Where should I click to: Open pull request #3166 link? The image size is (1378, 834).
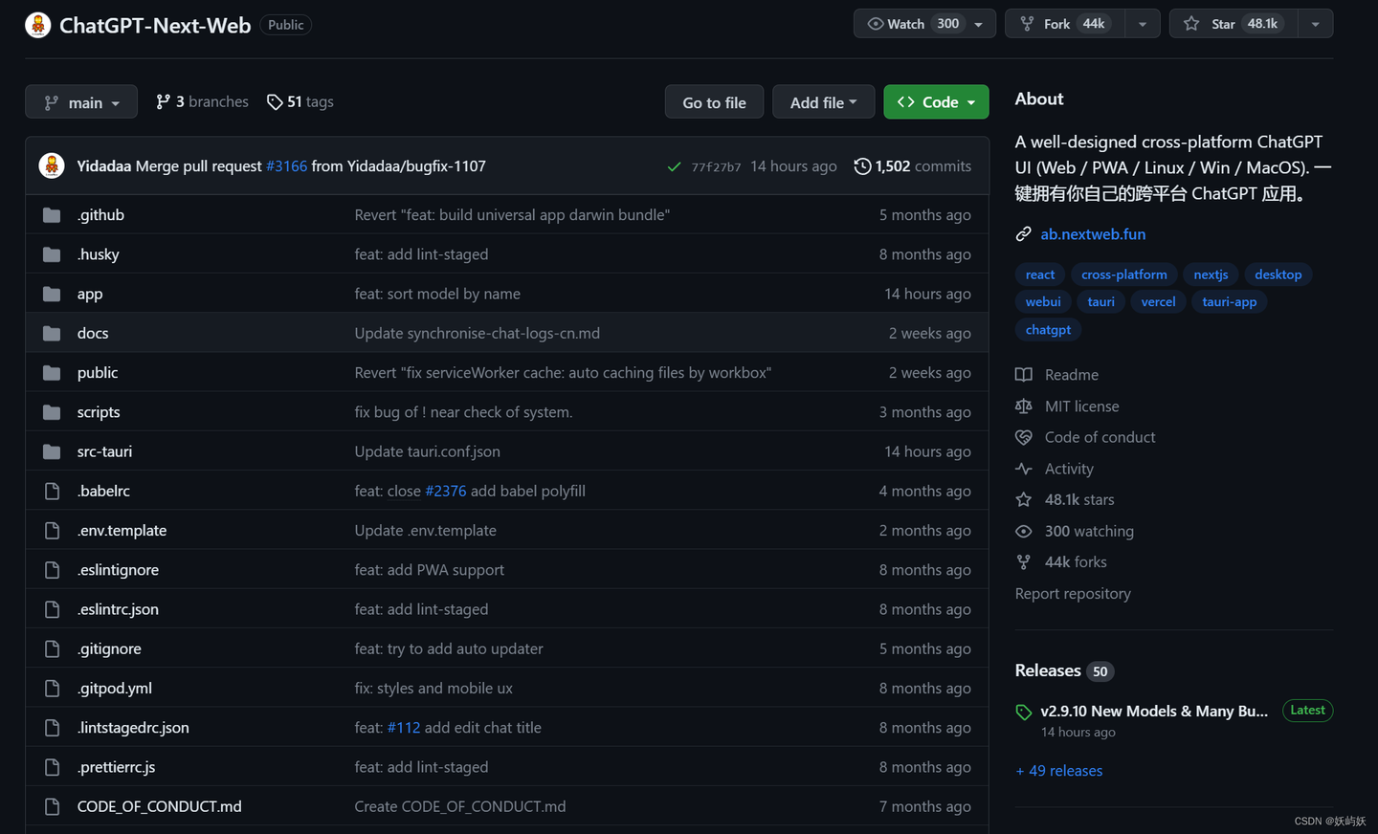coord(287,166)
